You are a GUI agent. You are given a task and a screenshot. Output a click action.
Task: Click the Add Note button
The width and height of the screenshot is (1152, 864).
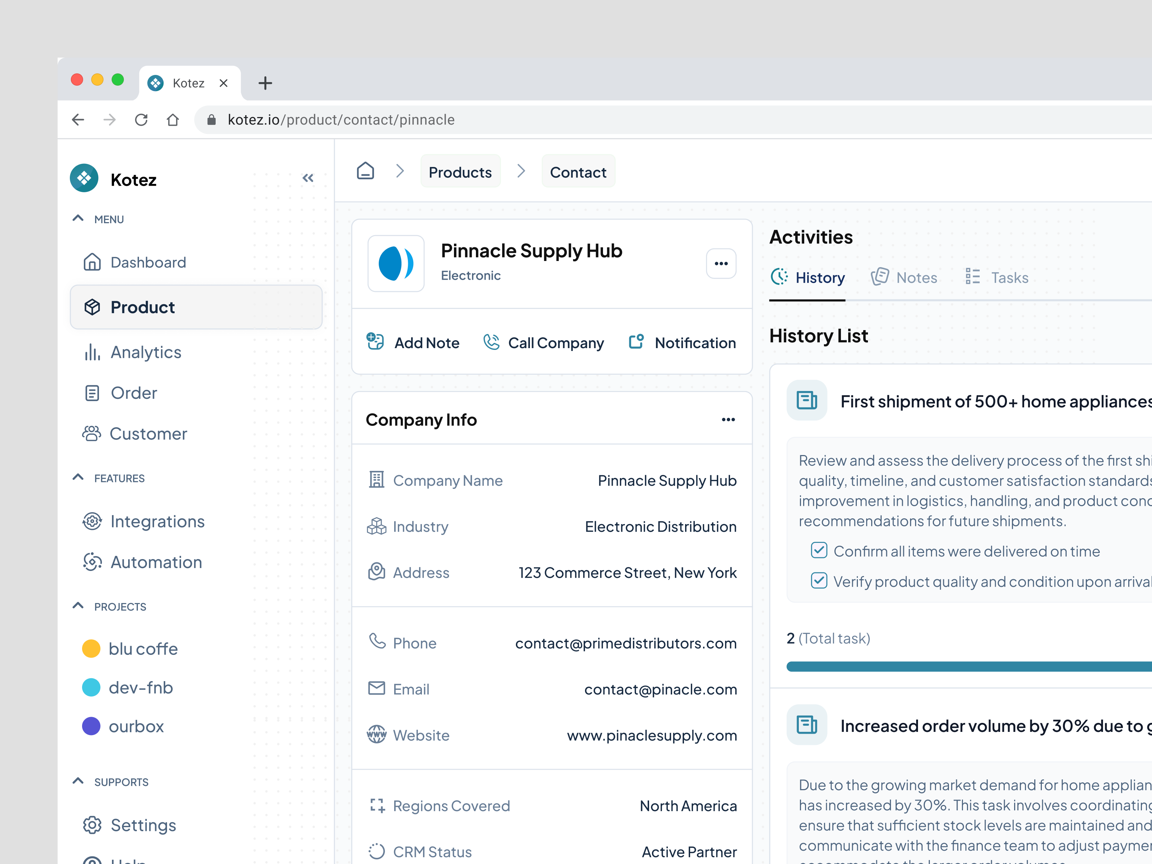(x=413, y=343)
